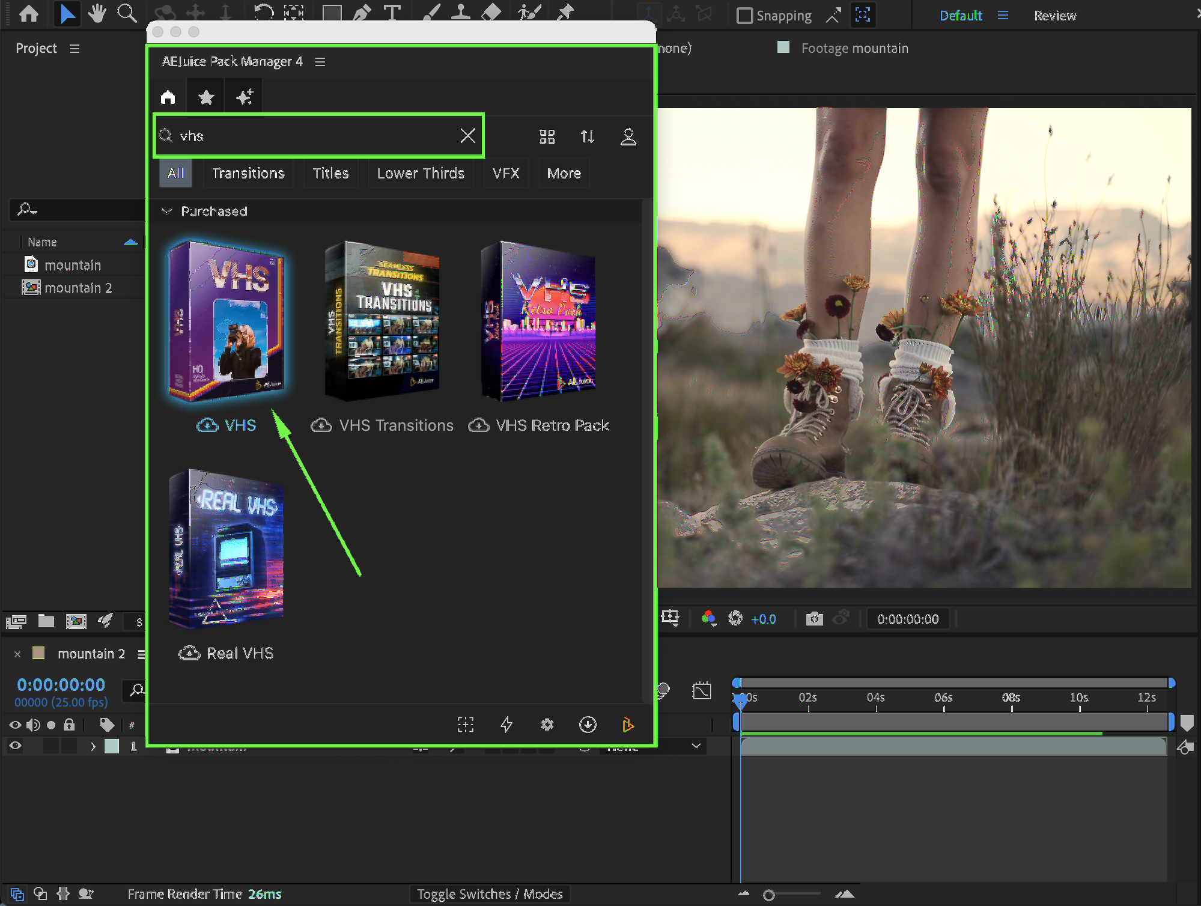Select the Type tool

[392, 13]
